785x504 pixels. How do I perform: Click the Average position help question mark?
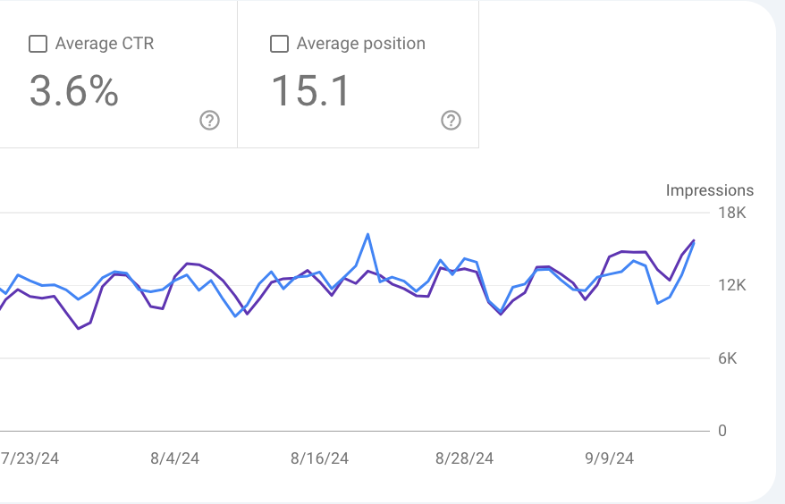pos(451,121)
